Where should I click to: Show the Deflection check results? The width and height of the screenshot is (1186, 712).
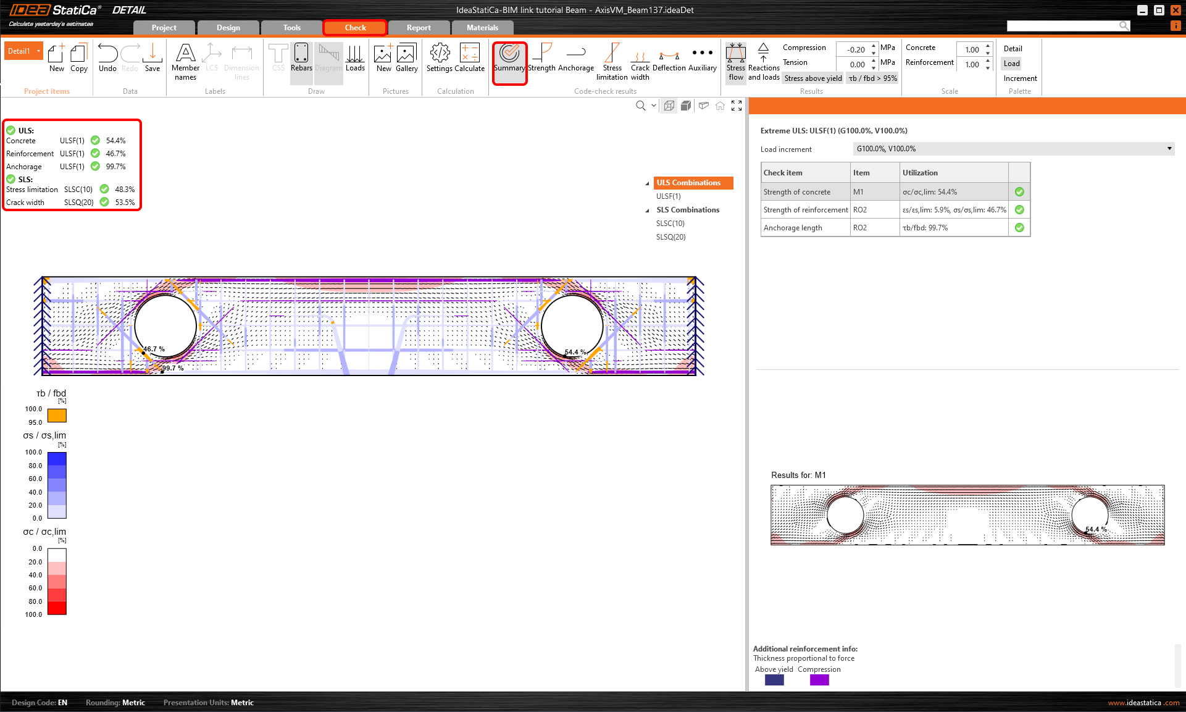click(x=669, y=58)
